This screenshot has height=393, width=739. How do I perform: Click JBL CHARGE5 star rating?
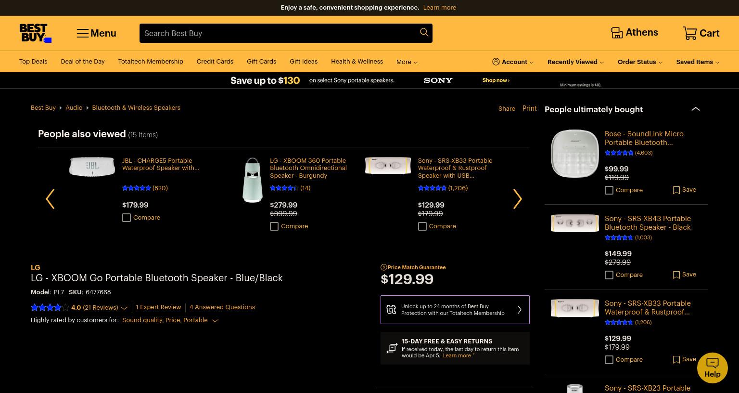click(x=137, y=188)
